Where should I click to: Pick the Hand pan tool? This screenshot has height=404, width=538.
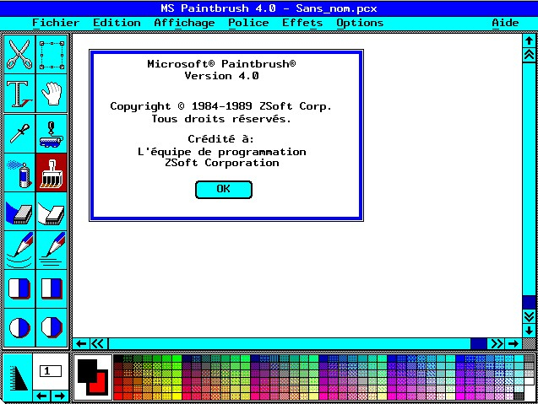[52, 94]
